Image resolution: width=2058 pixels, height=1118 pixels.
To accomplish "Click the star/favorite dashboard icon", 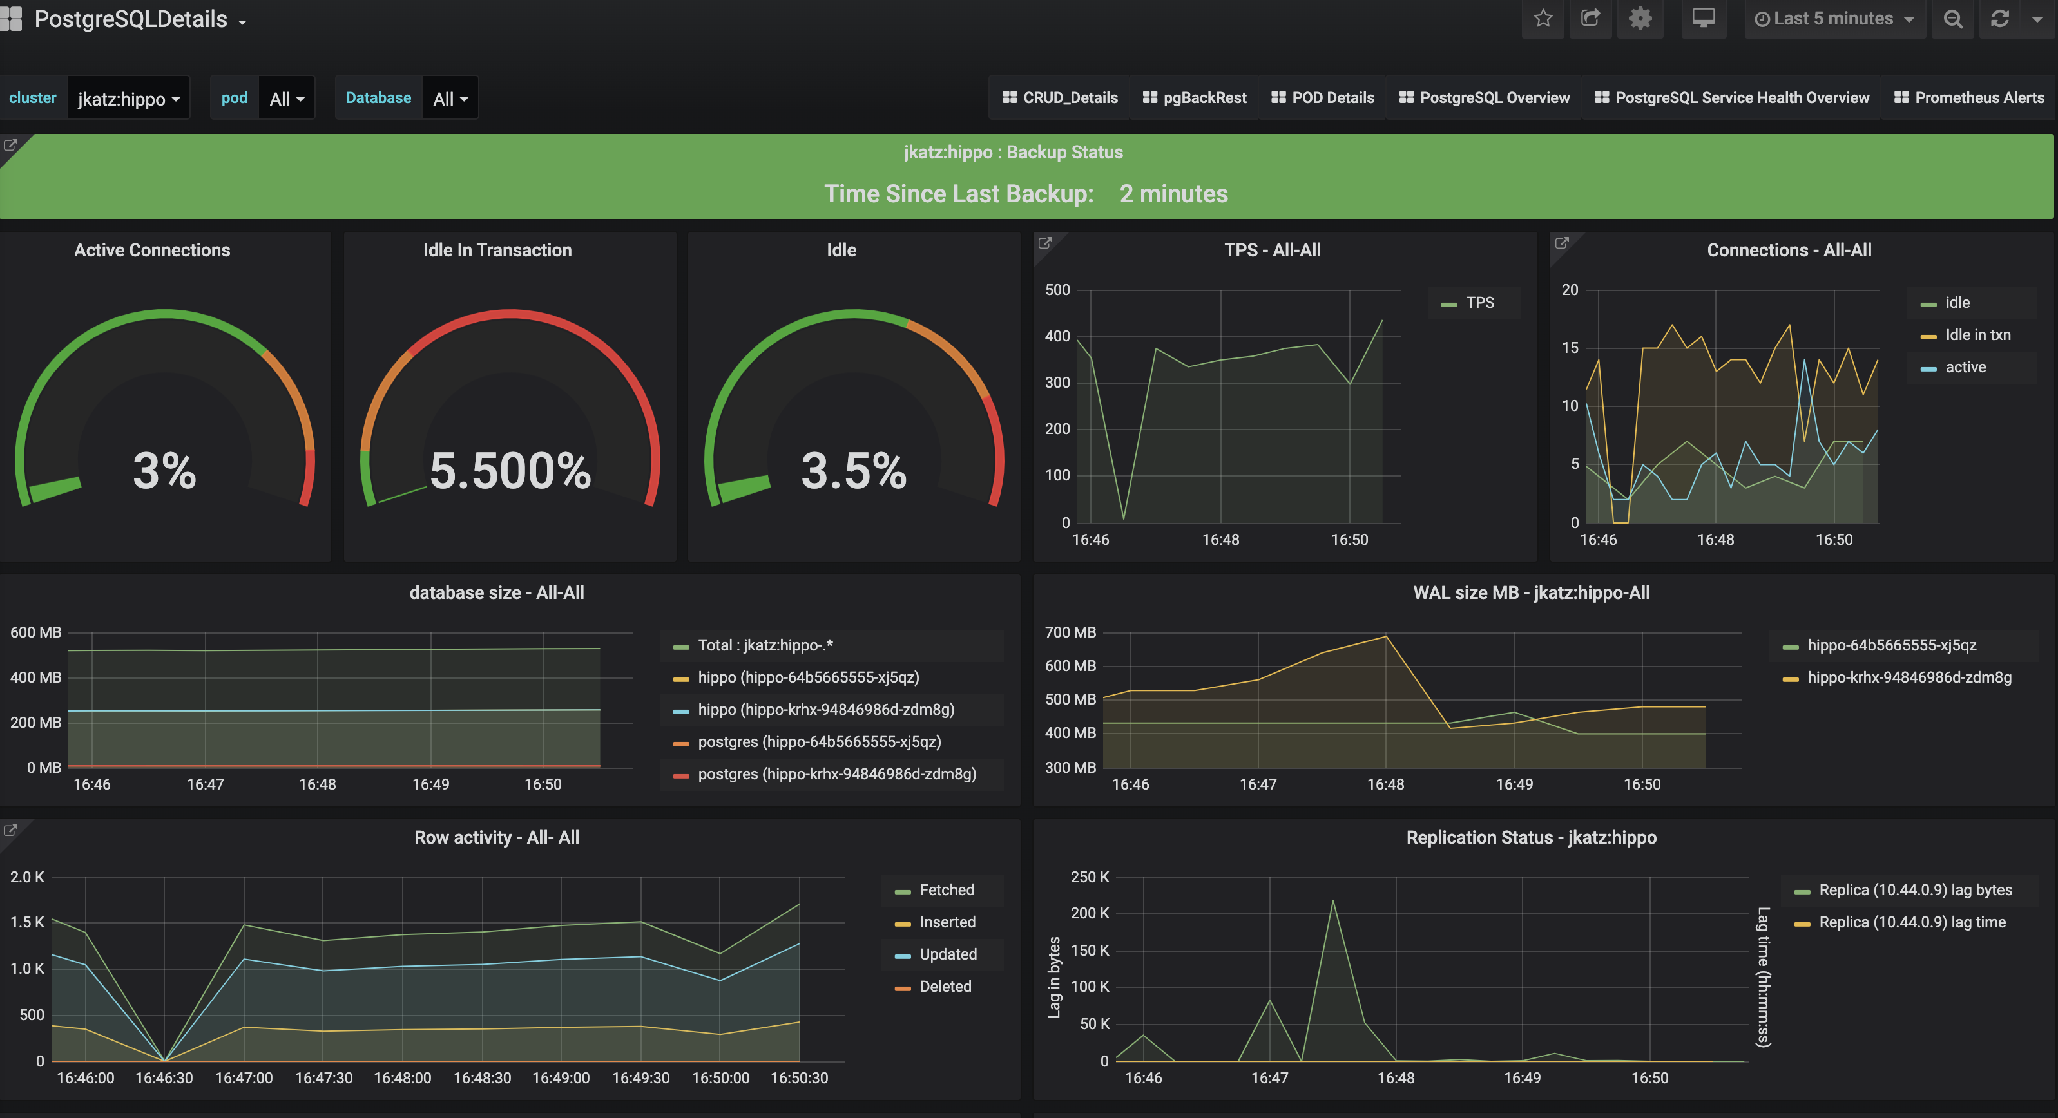I will pos(1543,19).
